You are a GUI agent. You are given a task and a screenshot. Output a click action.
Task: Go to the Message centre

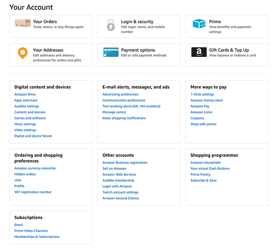tap(114, 112)
